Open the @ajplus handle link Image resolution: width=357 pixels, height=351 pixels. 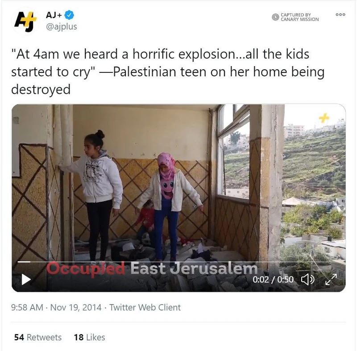point(62,27)
